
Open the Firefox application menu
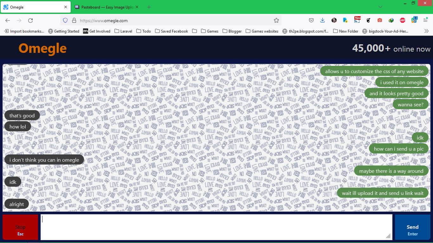[426, 20]
